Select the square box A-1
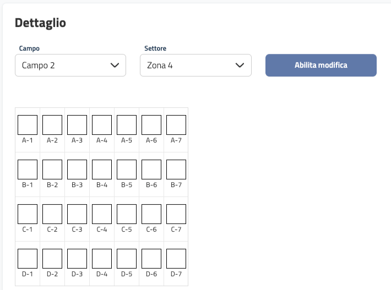This screenshot has width=391, height=290. tap(28, 125)
